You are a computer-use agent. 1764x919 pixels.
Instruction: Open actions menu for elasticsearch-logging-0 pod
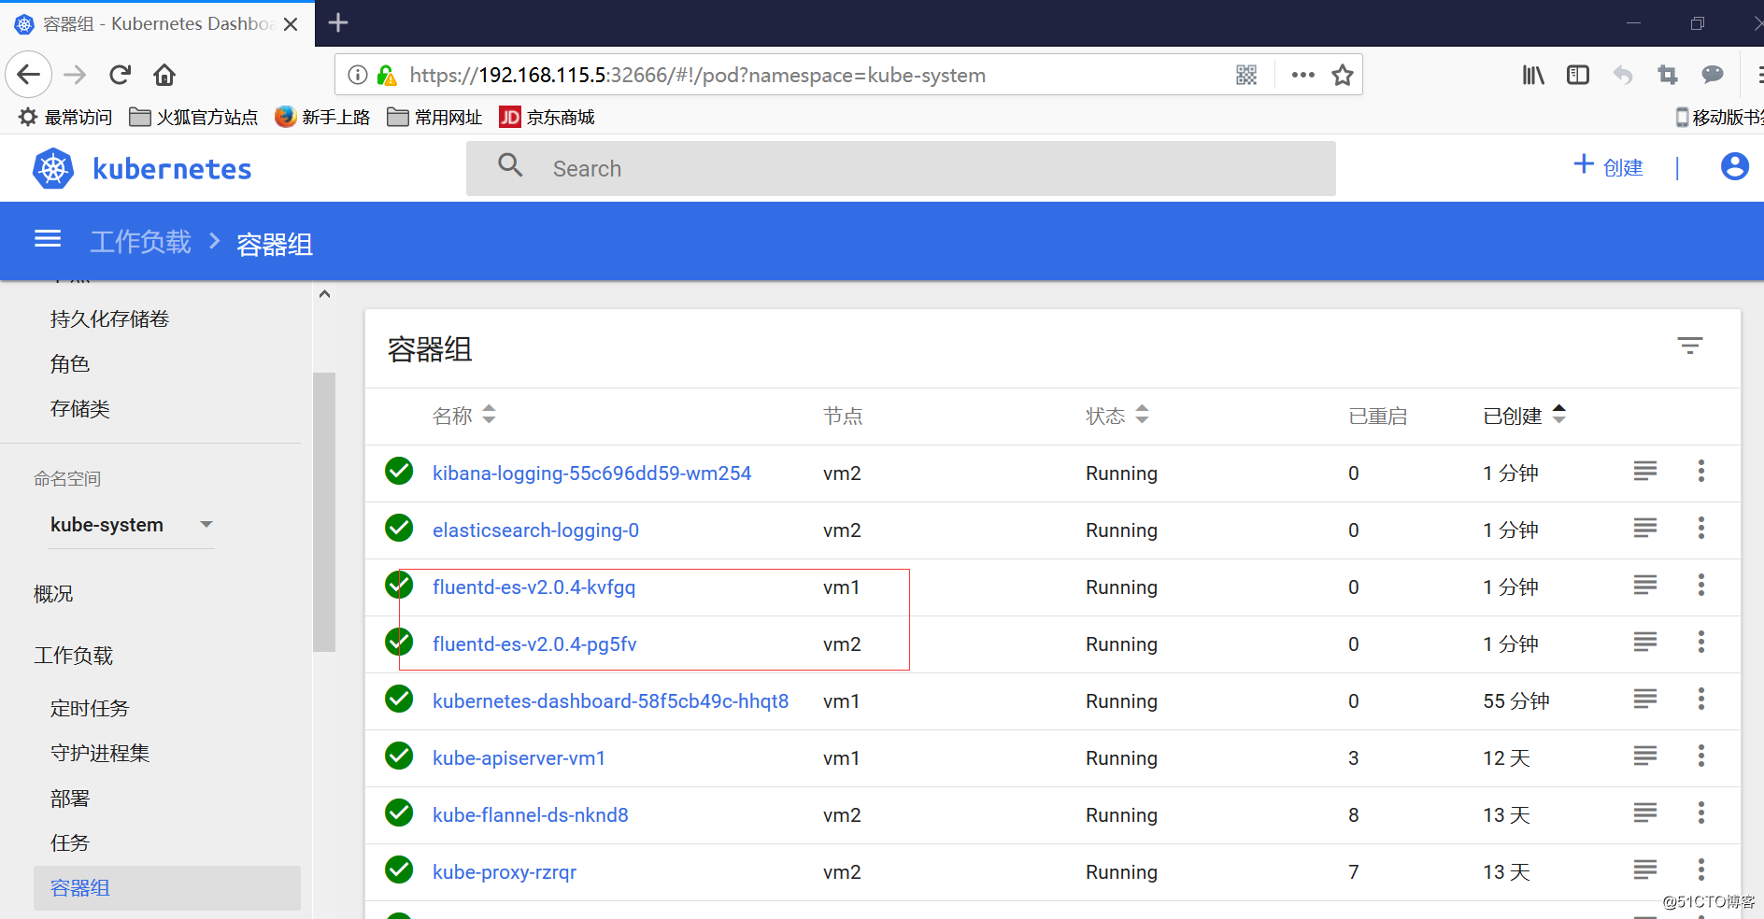click(x=1701, y=528)
